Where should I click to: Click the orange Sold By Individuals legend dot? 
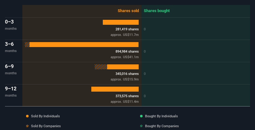click(x=27, y=116)
